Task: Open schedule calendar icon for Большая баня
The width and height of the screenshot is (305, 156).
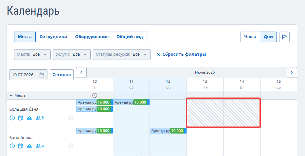Action: click(x=21, y=118)
